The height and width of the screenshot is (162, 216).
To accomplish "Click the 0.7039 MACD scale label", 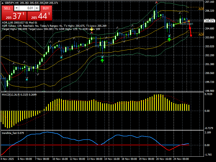I will pos(209,94).
